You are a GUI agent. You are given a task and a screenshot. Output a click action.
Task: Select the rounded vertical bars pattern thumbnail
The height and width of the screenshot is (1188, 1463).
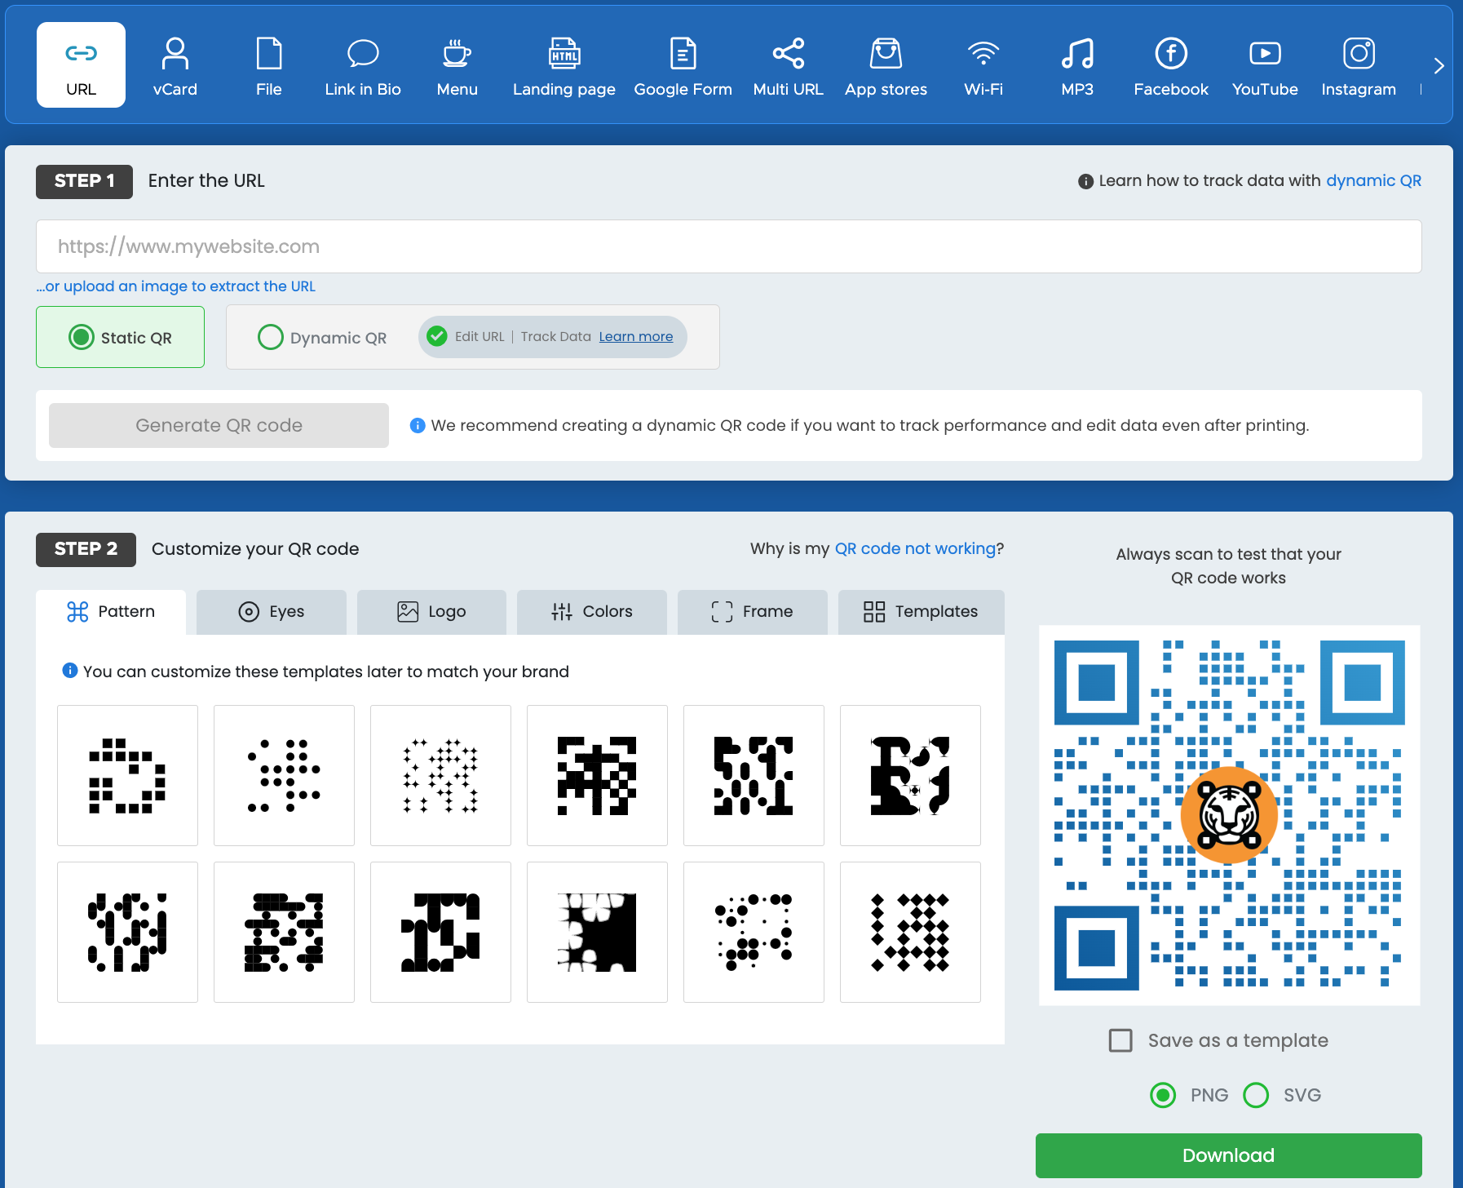[x=754, y=775]
